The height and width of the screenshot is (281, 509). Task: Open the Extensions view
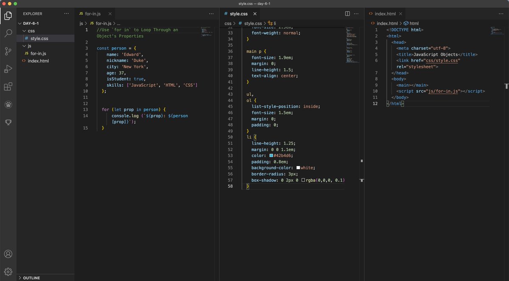point(8,86)
